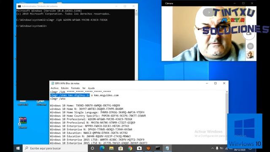Image resolution: width=270 pixels, height=152 pixels.
Task: Maximize the Cámara window
Action: [x=243, y=3]
